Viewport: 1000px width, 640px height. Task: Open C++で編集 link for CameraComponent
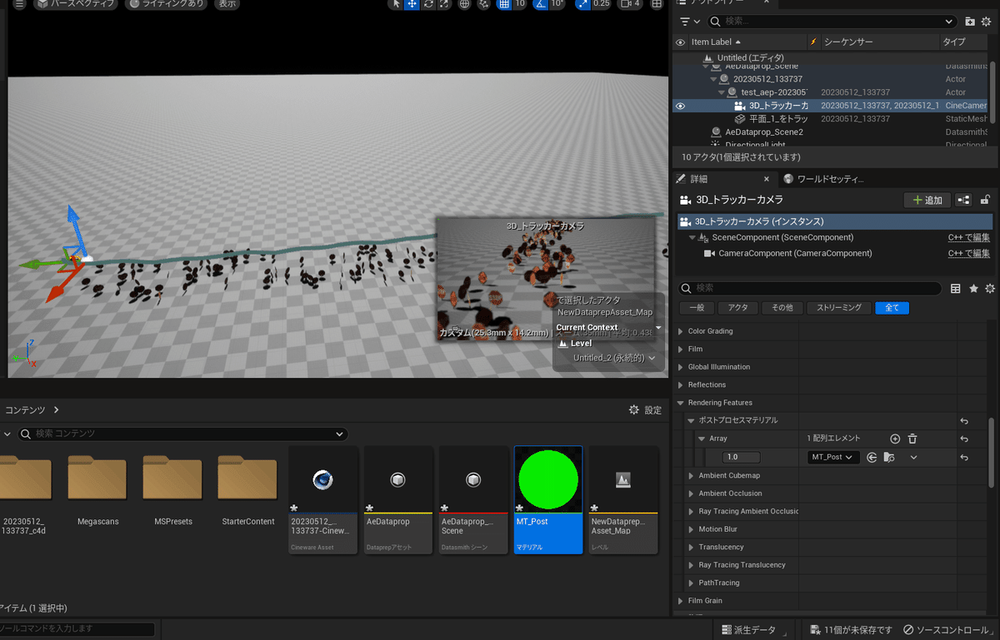[969, 253]
